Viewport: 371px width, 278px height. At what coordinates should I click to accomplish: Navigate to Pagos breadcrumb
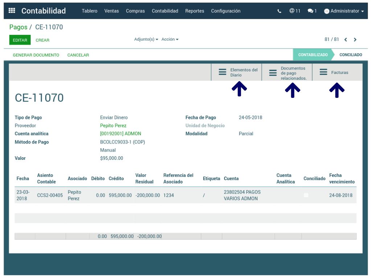click(18, 27)
